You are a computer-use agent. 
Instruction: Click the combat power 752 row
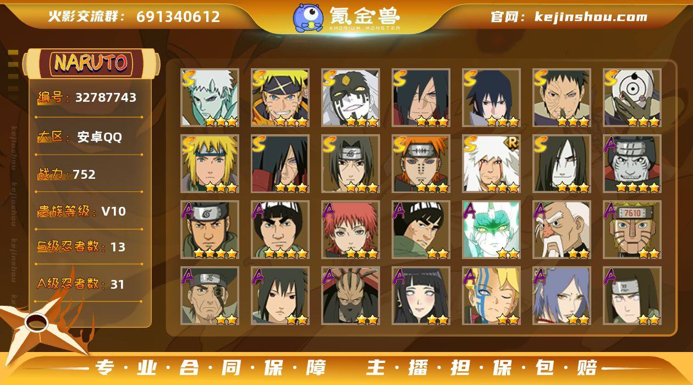[x=89, y=174]
